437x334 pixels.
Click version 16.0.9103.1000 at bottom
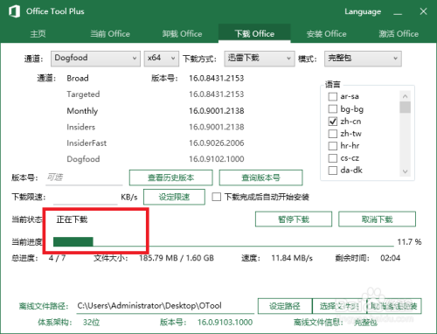[x=225, y=323]
